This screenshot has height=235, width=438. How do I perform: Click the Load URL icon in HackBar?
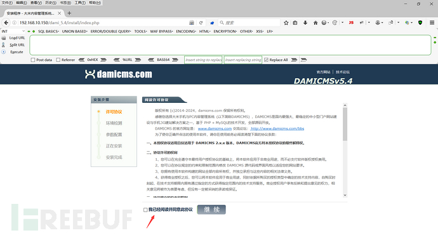(4, 37)
